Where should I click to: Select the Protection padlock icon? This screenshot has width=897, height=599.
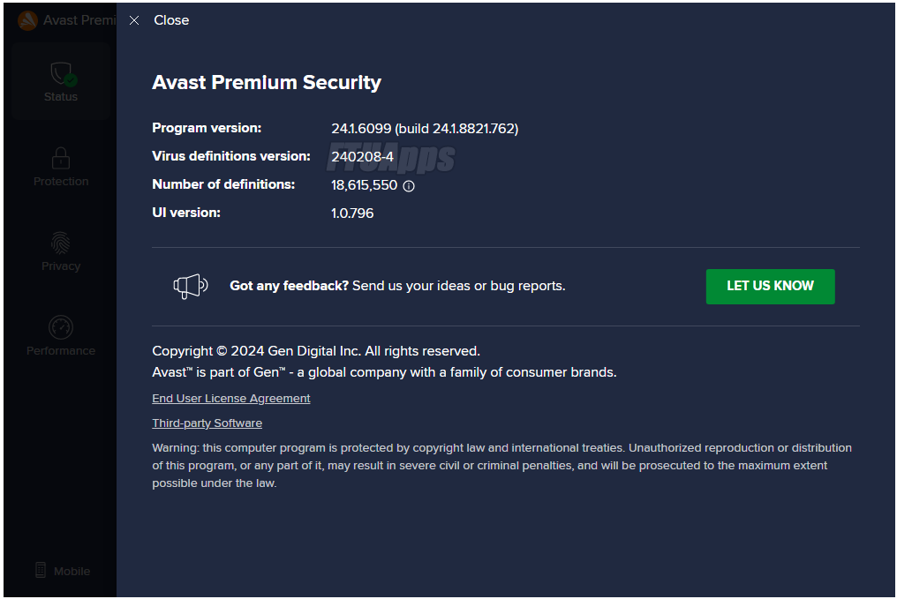(61, 158)
